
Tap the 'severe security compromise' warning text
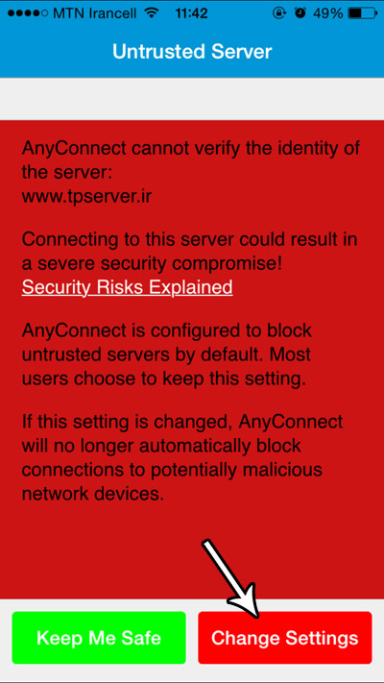[x=189, y=252]
